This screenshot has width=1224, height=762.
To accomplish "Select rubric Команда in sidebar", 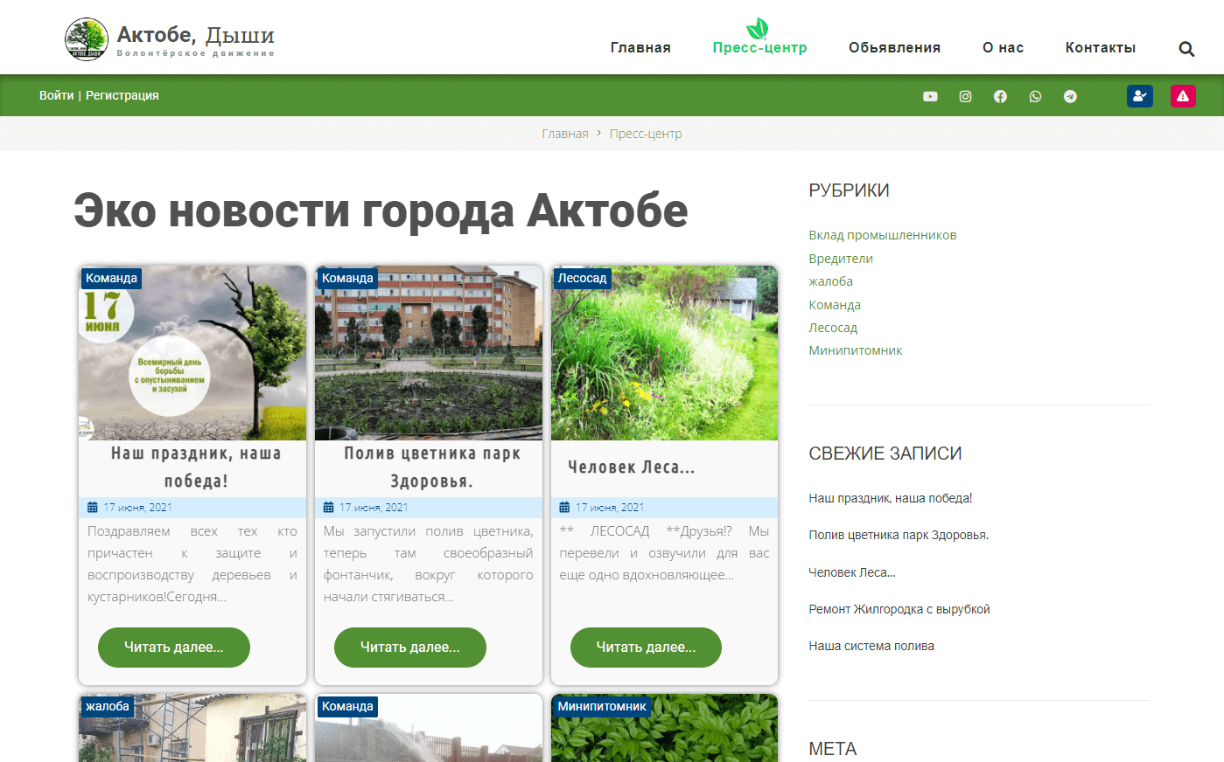I will tap(835, 305).
